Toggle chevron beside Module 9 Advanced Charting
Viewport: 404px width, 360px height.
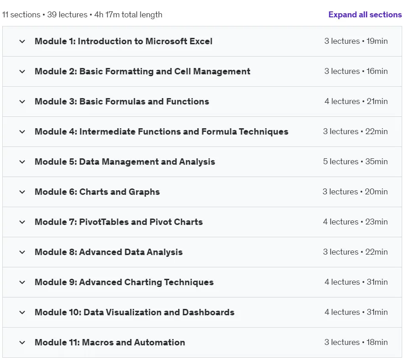point(22,282)
